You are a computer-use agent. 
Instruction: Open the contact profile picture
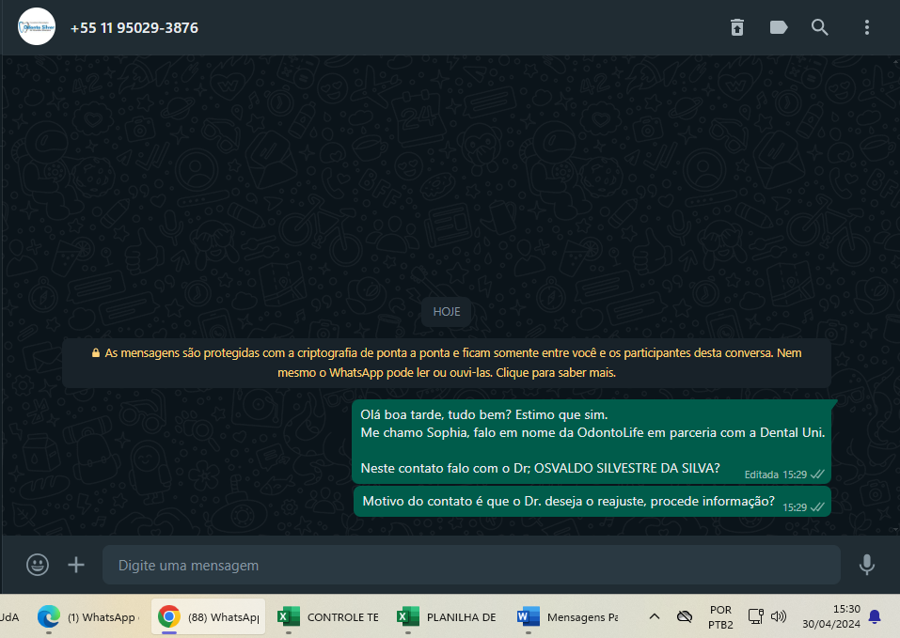tap(37, 26)
